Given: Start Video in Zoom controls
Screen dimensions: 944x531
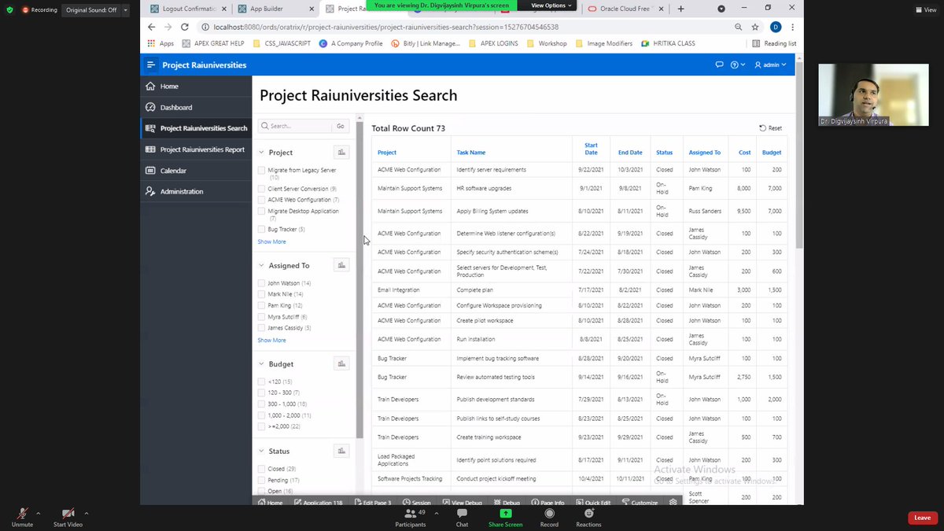Looking at the screenshot, I should coord(68,517).
